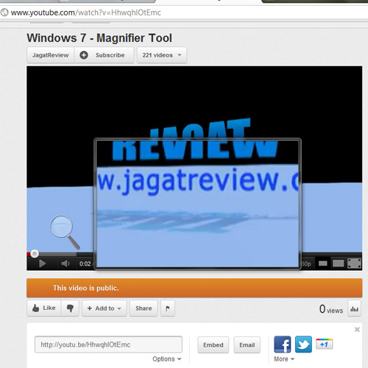
Task: Show video statistics bar chart icon
Action: coord(354,308)
